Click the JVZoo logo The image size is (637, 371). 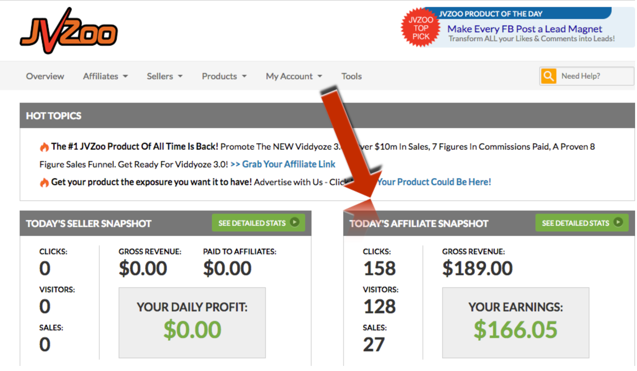pyautogui.click(x=69, y=31)
